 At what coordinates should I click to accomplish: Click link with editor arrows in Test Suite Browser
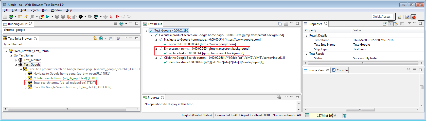coord(95,38)
